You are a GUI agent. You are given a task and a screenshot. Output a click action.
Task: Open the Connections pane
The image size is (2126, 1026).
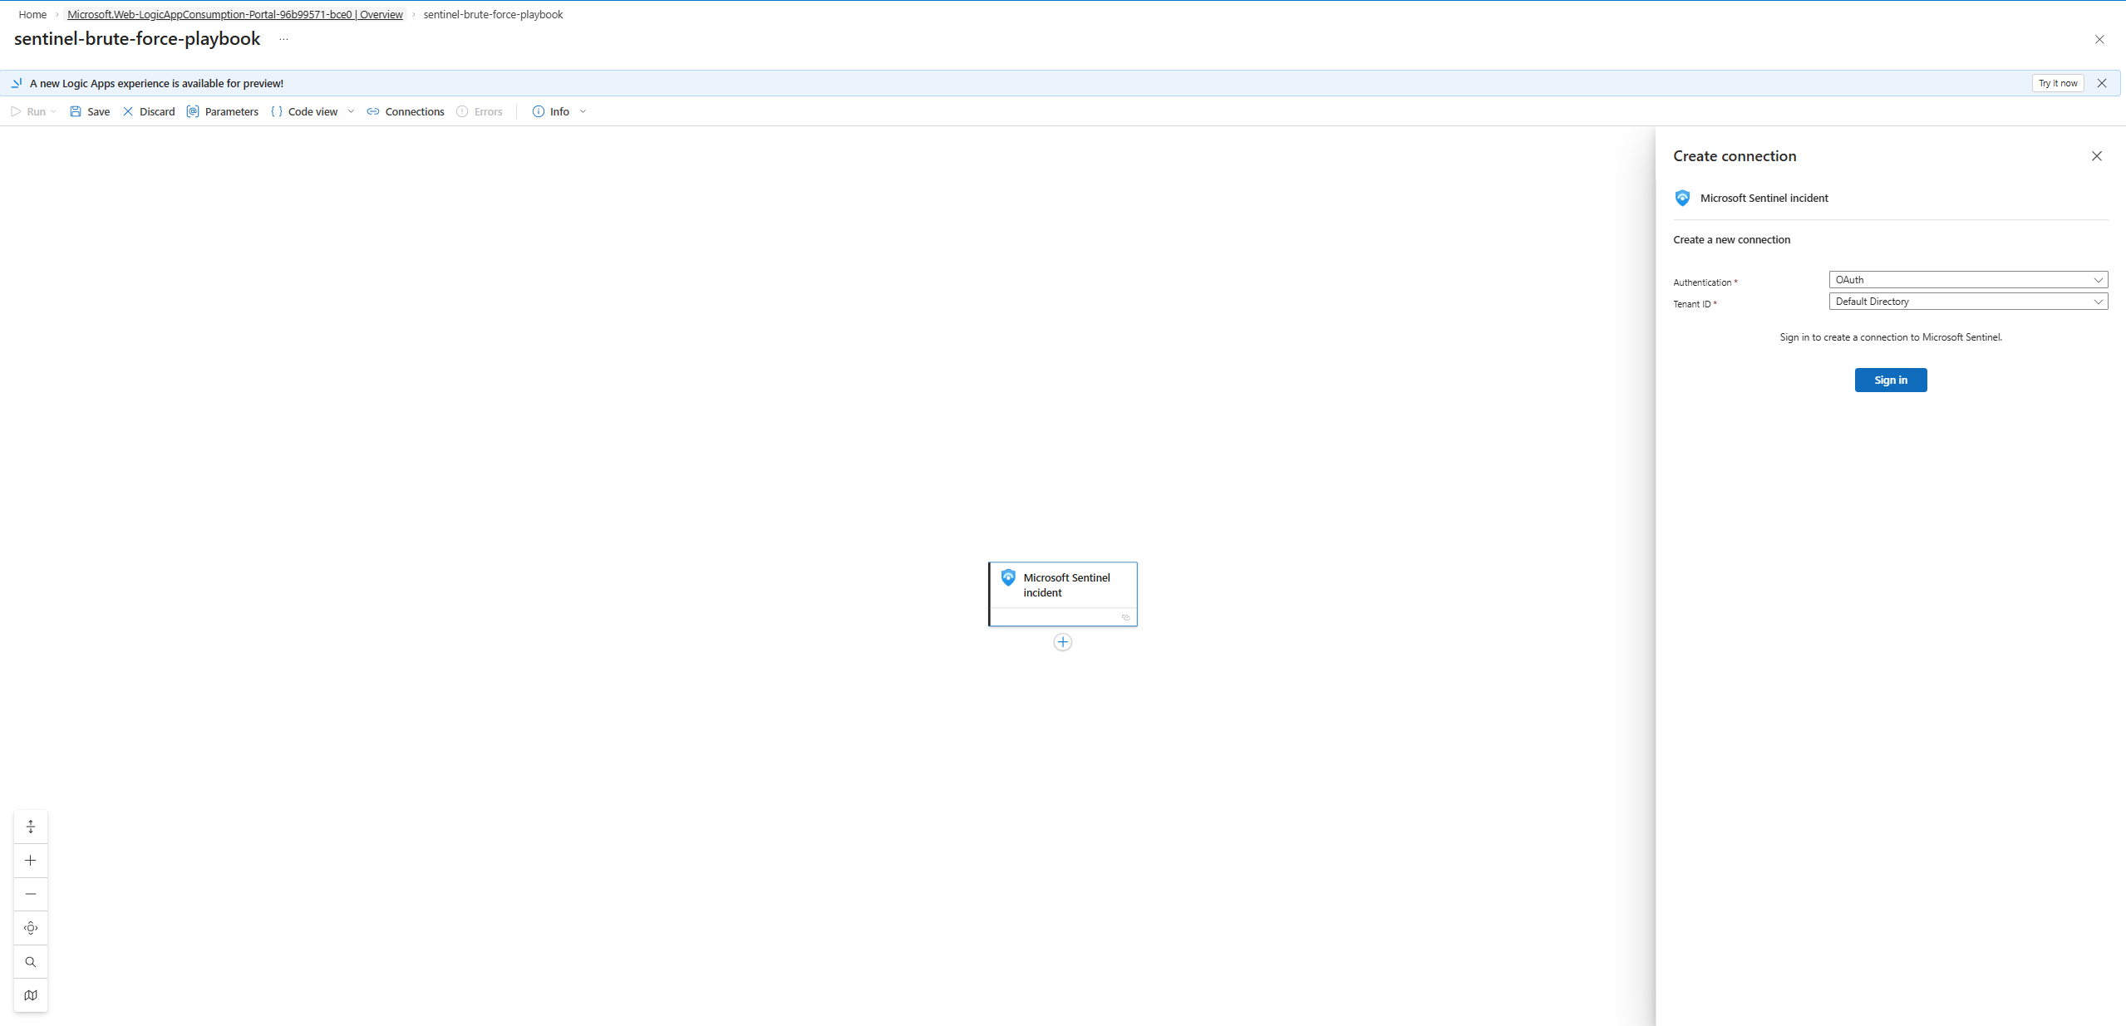pos(406,111)
